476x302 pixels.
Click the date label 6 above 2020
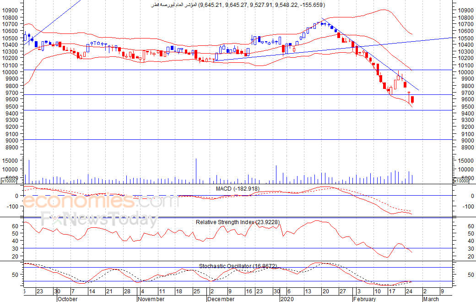coord(289,291)
